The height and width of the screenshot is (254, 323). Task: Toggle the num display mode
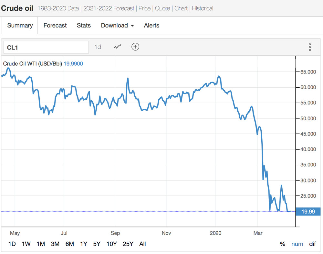tap(297, 244)
